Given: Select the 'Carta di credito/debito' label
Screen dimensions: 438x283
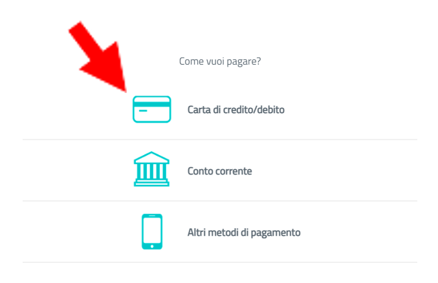Looking at the screenshot, I should 235,110.
